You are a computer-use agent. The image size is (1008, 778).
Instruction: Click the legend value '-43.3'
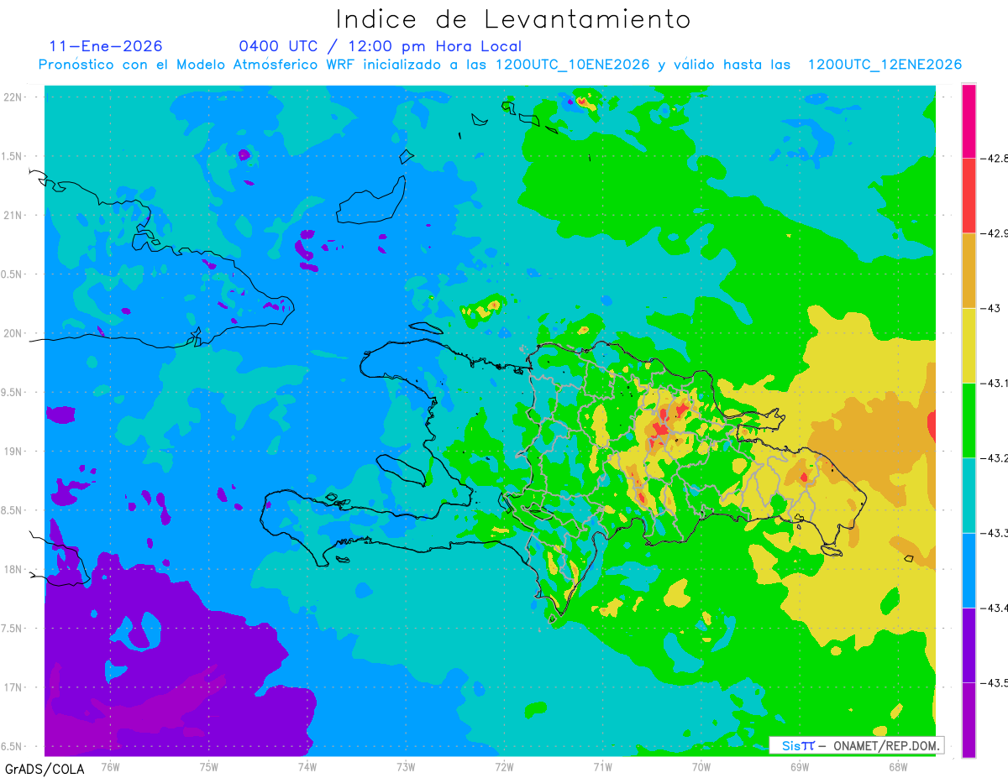pos(995,533)
